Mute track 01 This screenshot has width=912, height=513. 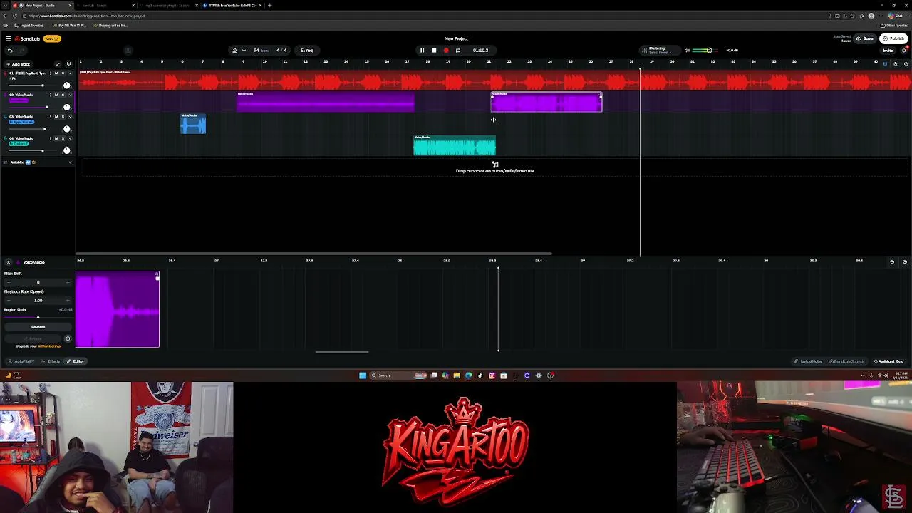tap(56, 73)
